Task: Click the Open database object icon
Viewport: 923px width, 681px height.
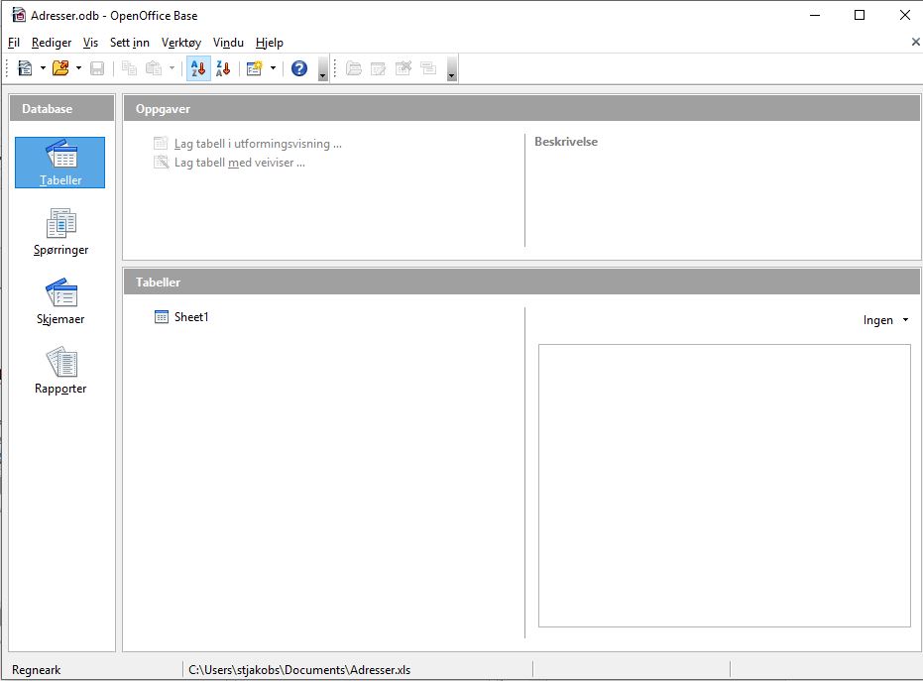Action: click(x=353, y=68)
